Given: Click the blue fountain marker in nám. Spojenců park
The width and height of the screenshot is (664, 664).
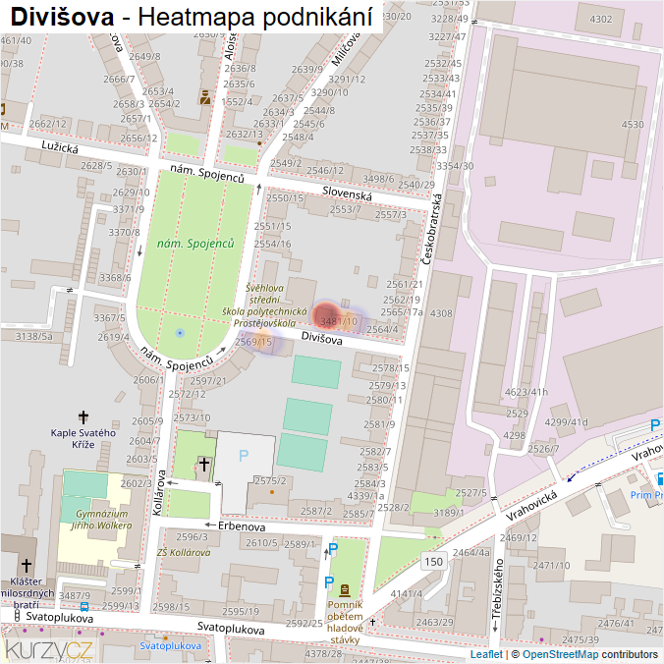Looking at the screenshot, I should (180, 333).
